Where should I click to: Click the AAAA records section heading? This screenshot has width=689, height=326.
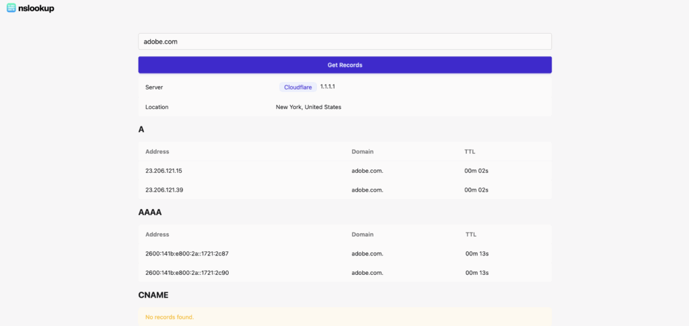click(x=150, y=212)
